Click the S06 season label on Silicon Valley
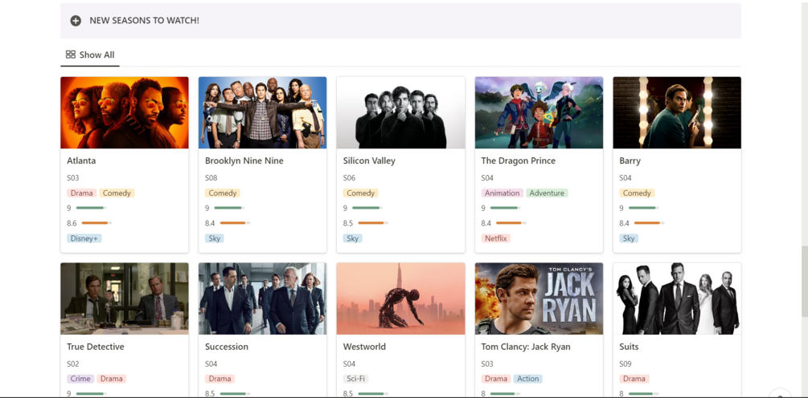 coord(349,178)
